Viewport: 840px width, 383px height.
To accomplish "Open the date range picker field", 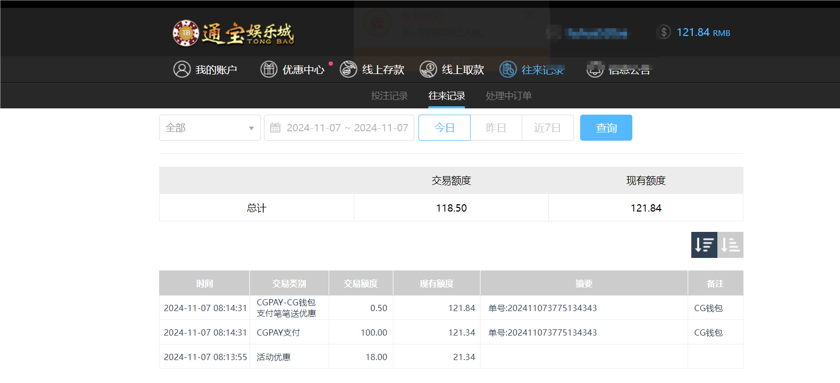I will pyautogui.click(x=347, y=128).
